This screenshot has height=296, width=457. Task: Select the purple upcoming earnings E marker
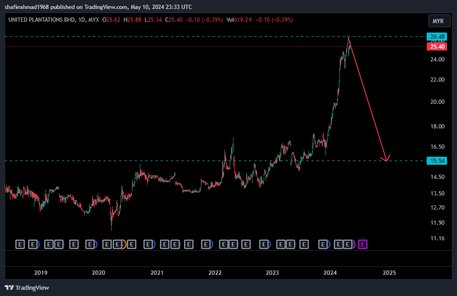362,244
